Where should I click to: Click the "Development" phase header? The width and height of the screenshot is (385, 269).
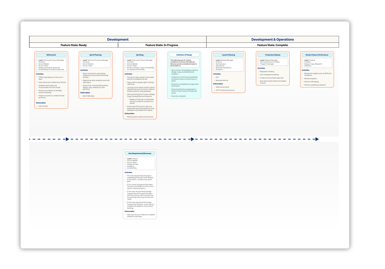(x=118, y=40)
